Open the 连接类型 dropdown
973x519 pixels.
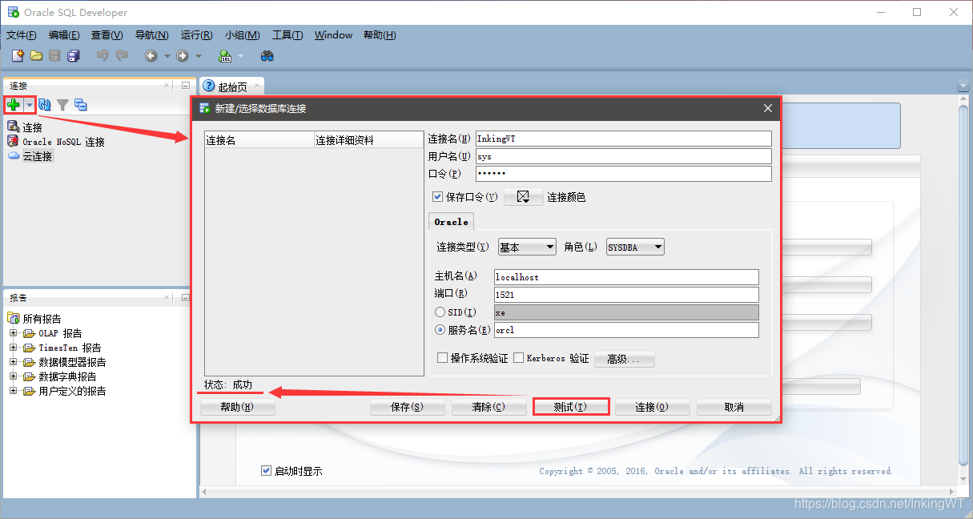pos(527,247)
